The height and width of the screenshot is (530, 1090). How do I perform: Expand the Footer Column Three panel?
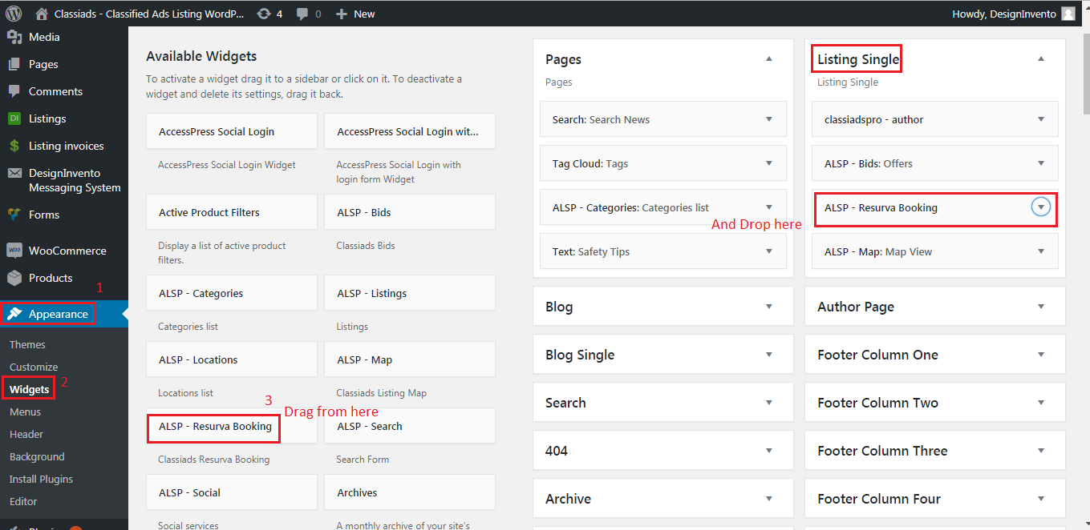(1040, 451)
